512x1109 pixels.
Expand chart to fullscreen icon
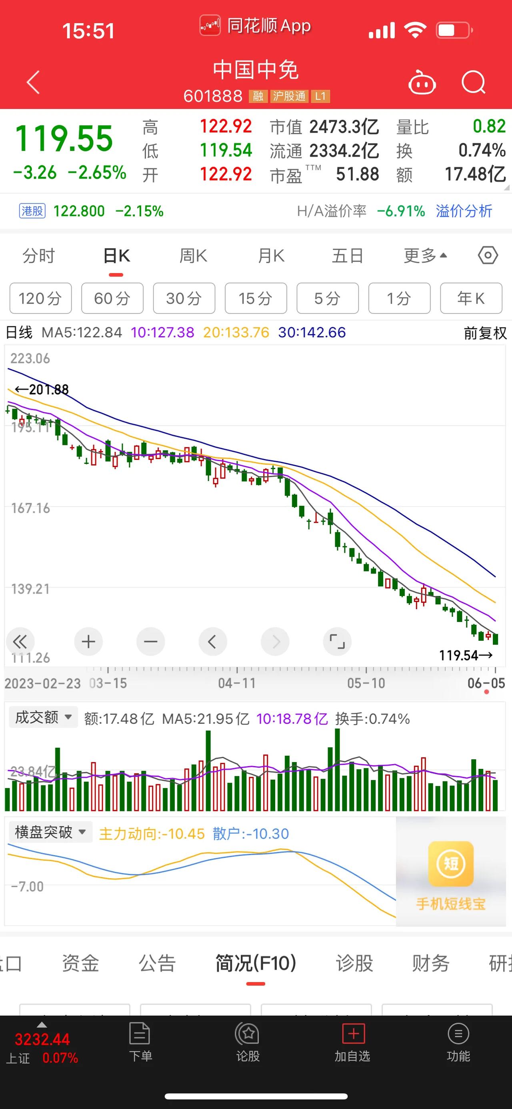click(x=338, y=642)
